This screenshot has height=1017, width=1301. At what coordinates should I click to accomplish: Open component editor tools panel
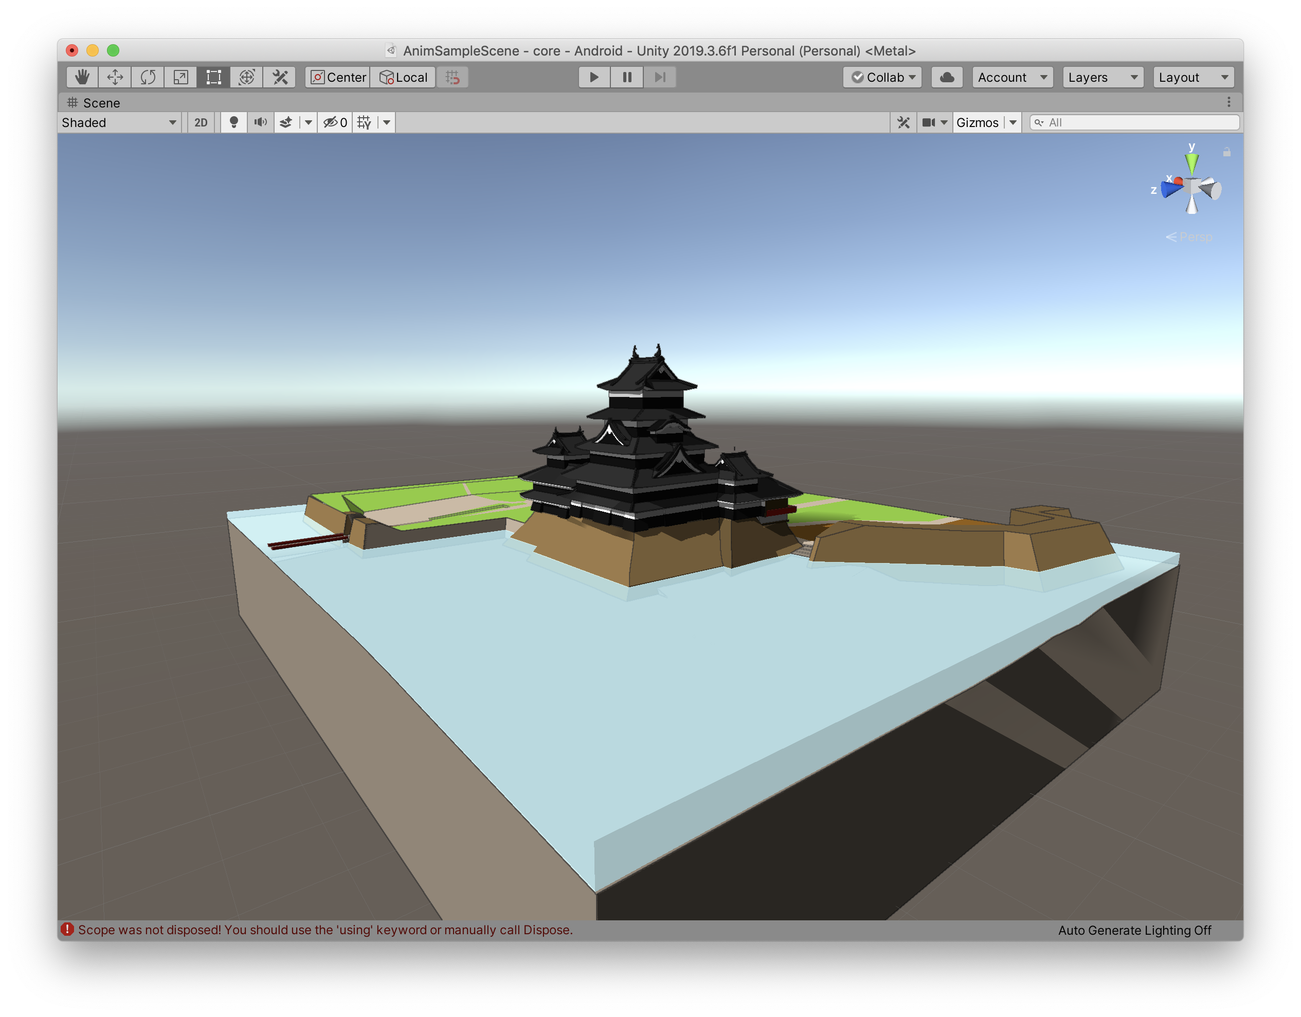pos(903,123)
